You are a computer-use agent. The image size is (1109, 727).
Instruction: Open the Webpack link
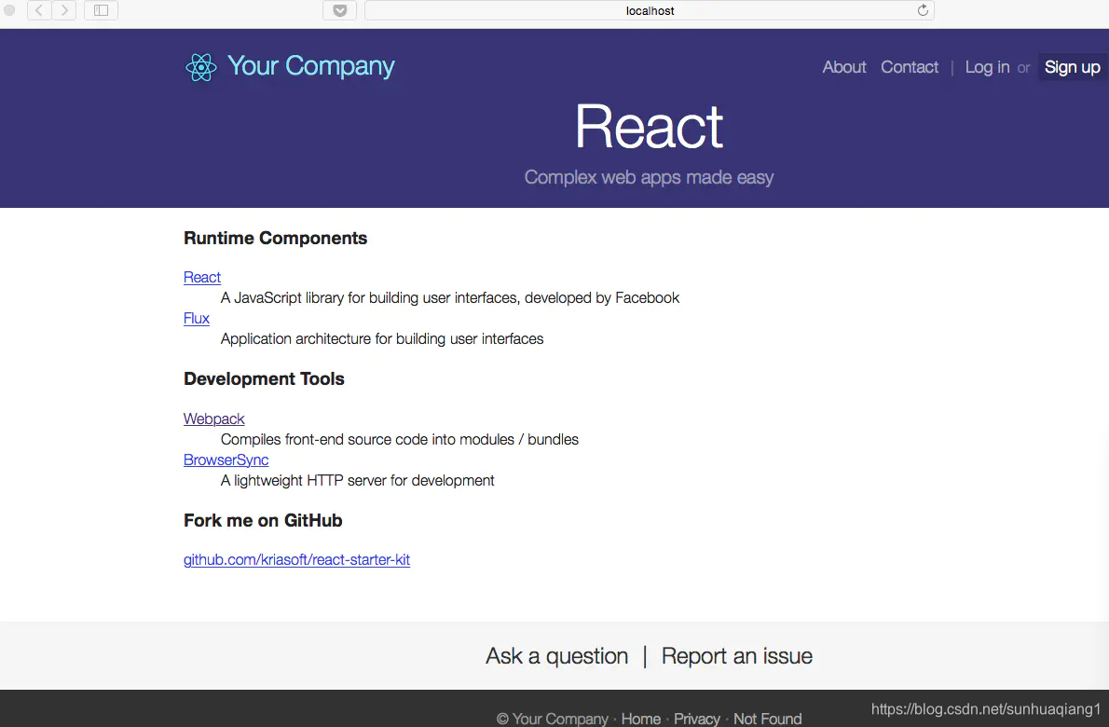pos(213,418)
